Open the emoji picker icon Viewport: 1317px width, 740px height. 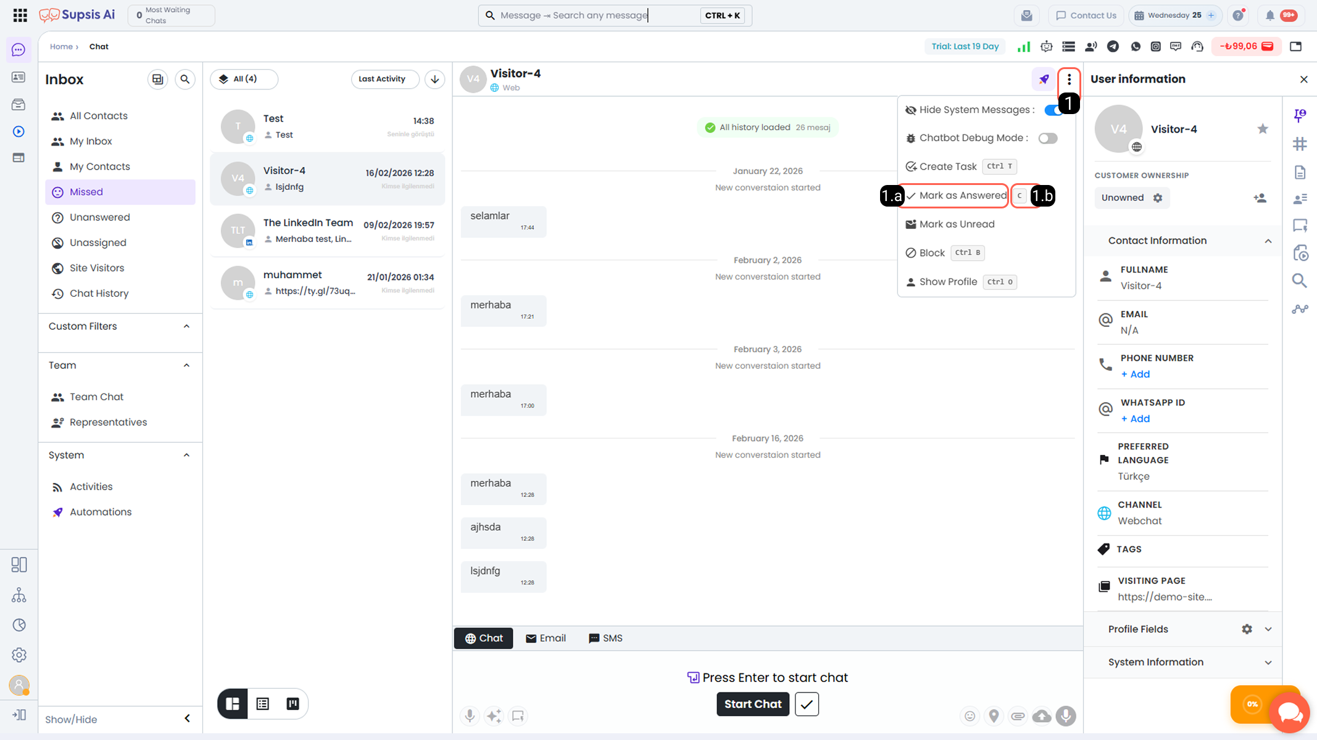[970, 716]
